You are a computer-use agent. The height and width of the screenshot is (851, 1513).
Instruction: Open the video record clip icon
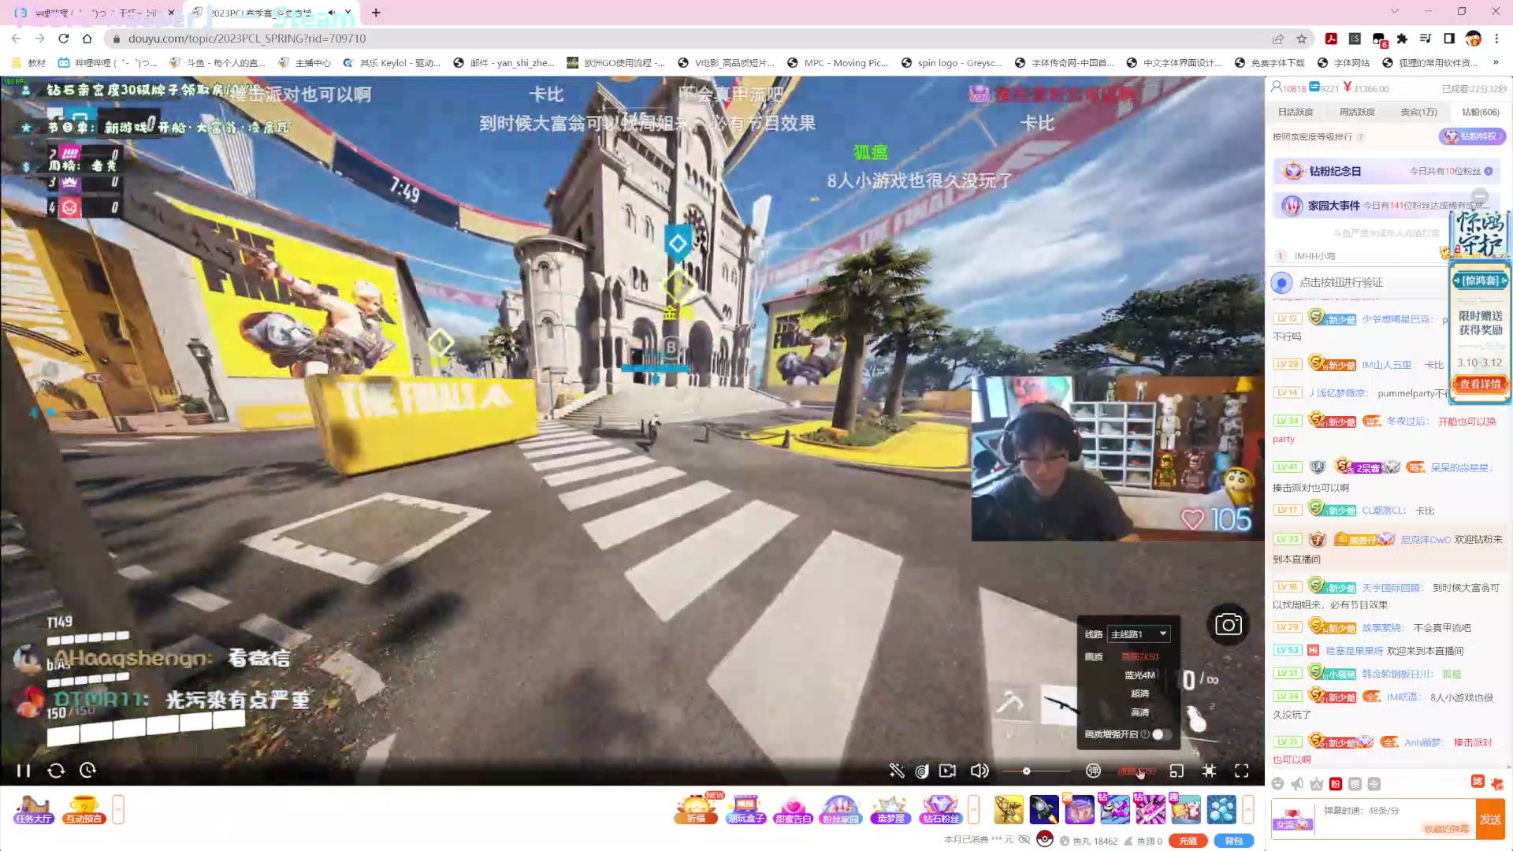(947, 771)
